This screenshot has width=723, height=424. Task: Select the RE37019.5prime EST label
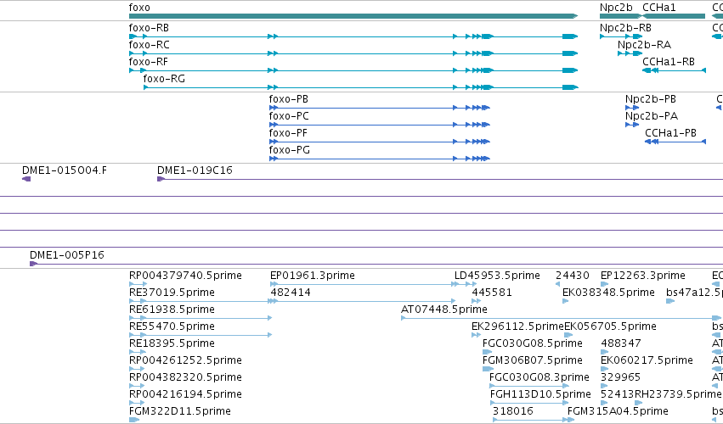172,293
